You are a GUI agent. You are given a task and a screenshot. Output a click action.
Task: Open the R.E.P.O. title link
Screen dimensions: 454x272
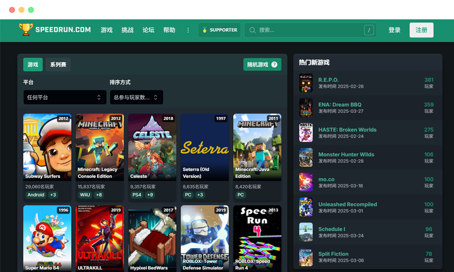329,80
